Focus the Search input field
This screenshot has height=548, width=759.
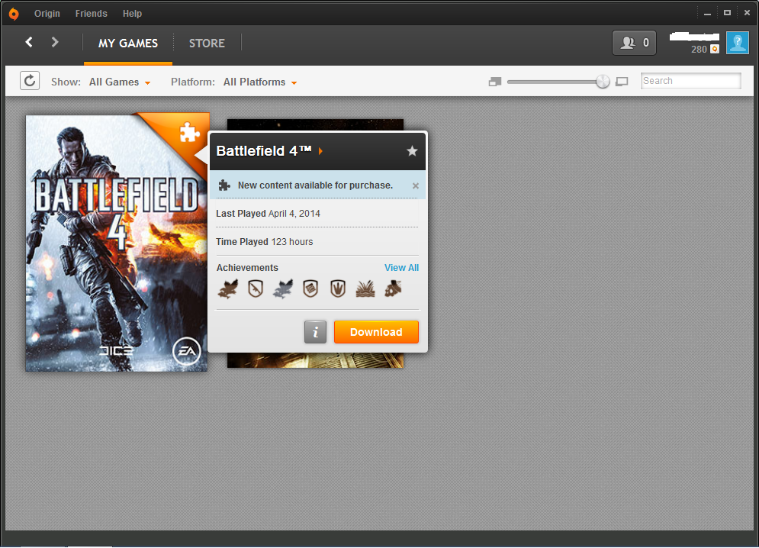[x=691, y=81]
